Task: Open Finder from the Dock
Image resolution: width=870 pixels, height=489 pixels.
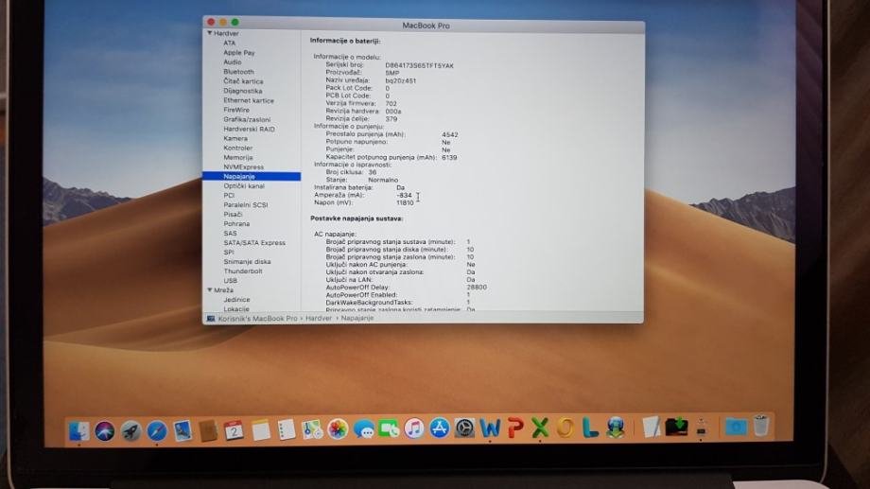Action: 78,430
